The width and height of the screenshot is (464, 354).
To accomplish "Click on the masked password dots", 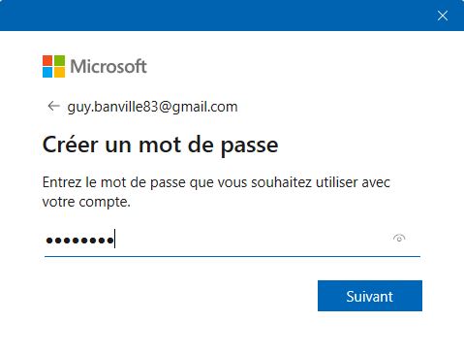I will 79,241.
